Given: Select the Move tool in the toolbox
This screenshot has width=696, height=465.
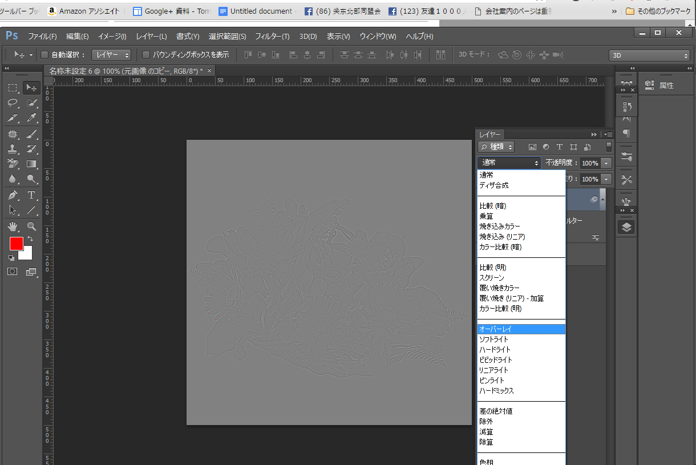Looking at the screenshot, I should coord(31,88).
